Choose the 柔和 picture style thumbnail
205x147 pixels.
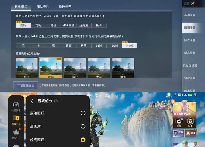(x=99, y=68)
